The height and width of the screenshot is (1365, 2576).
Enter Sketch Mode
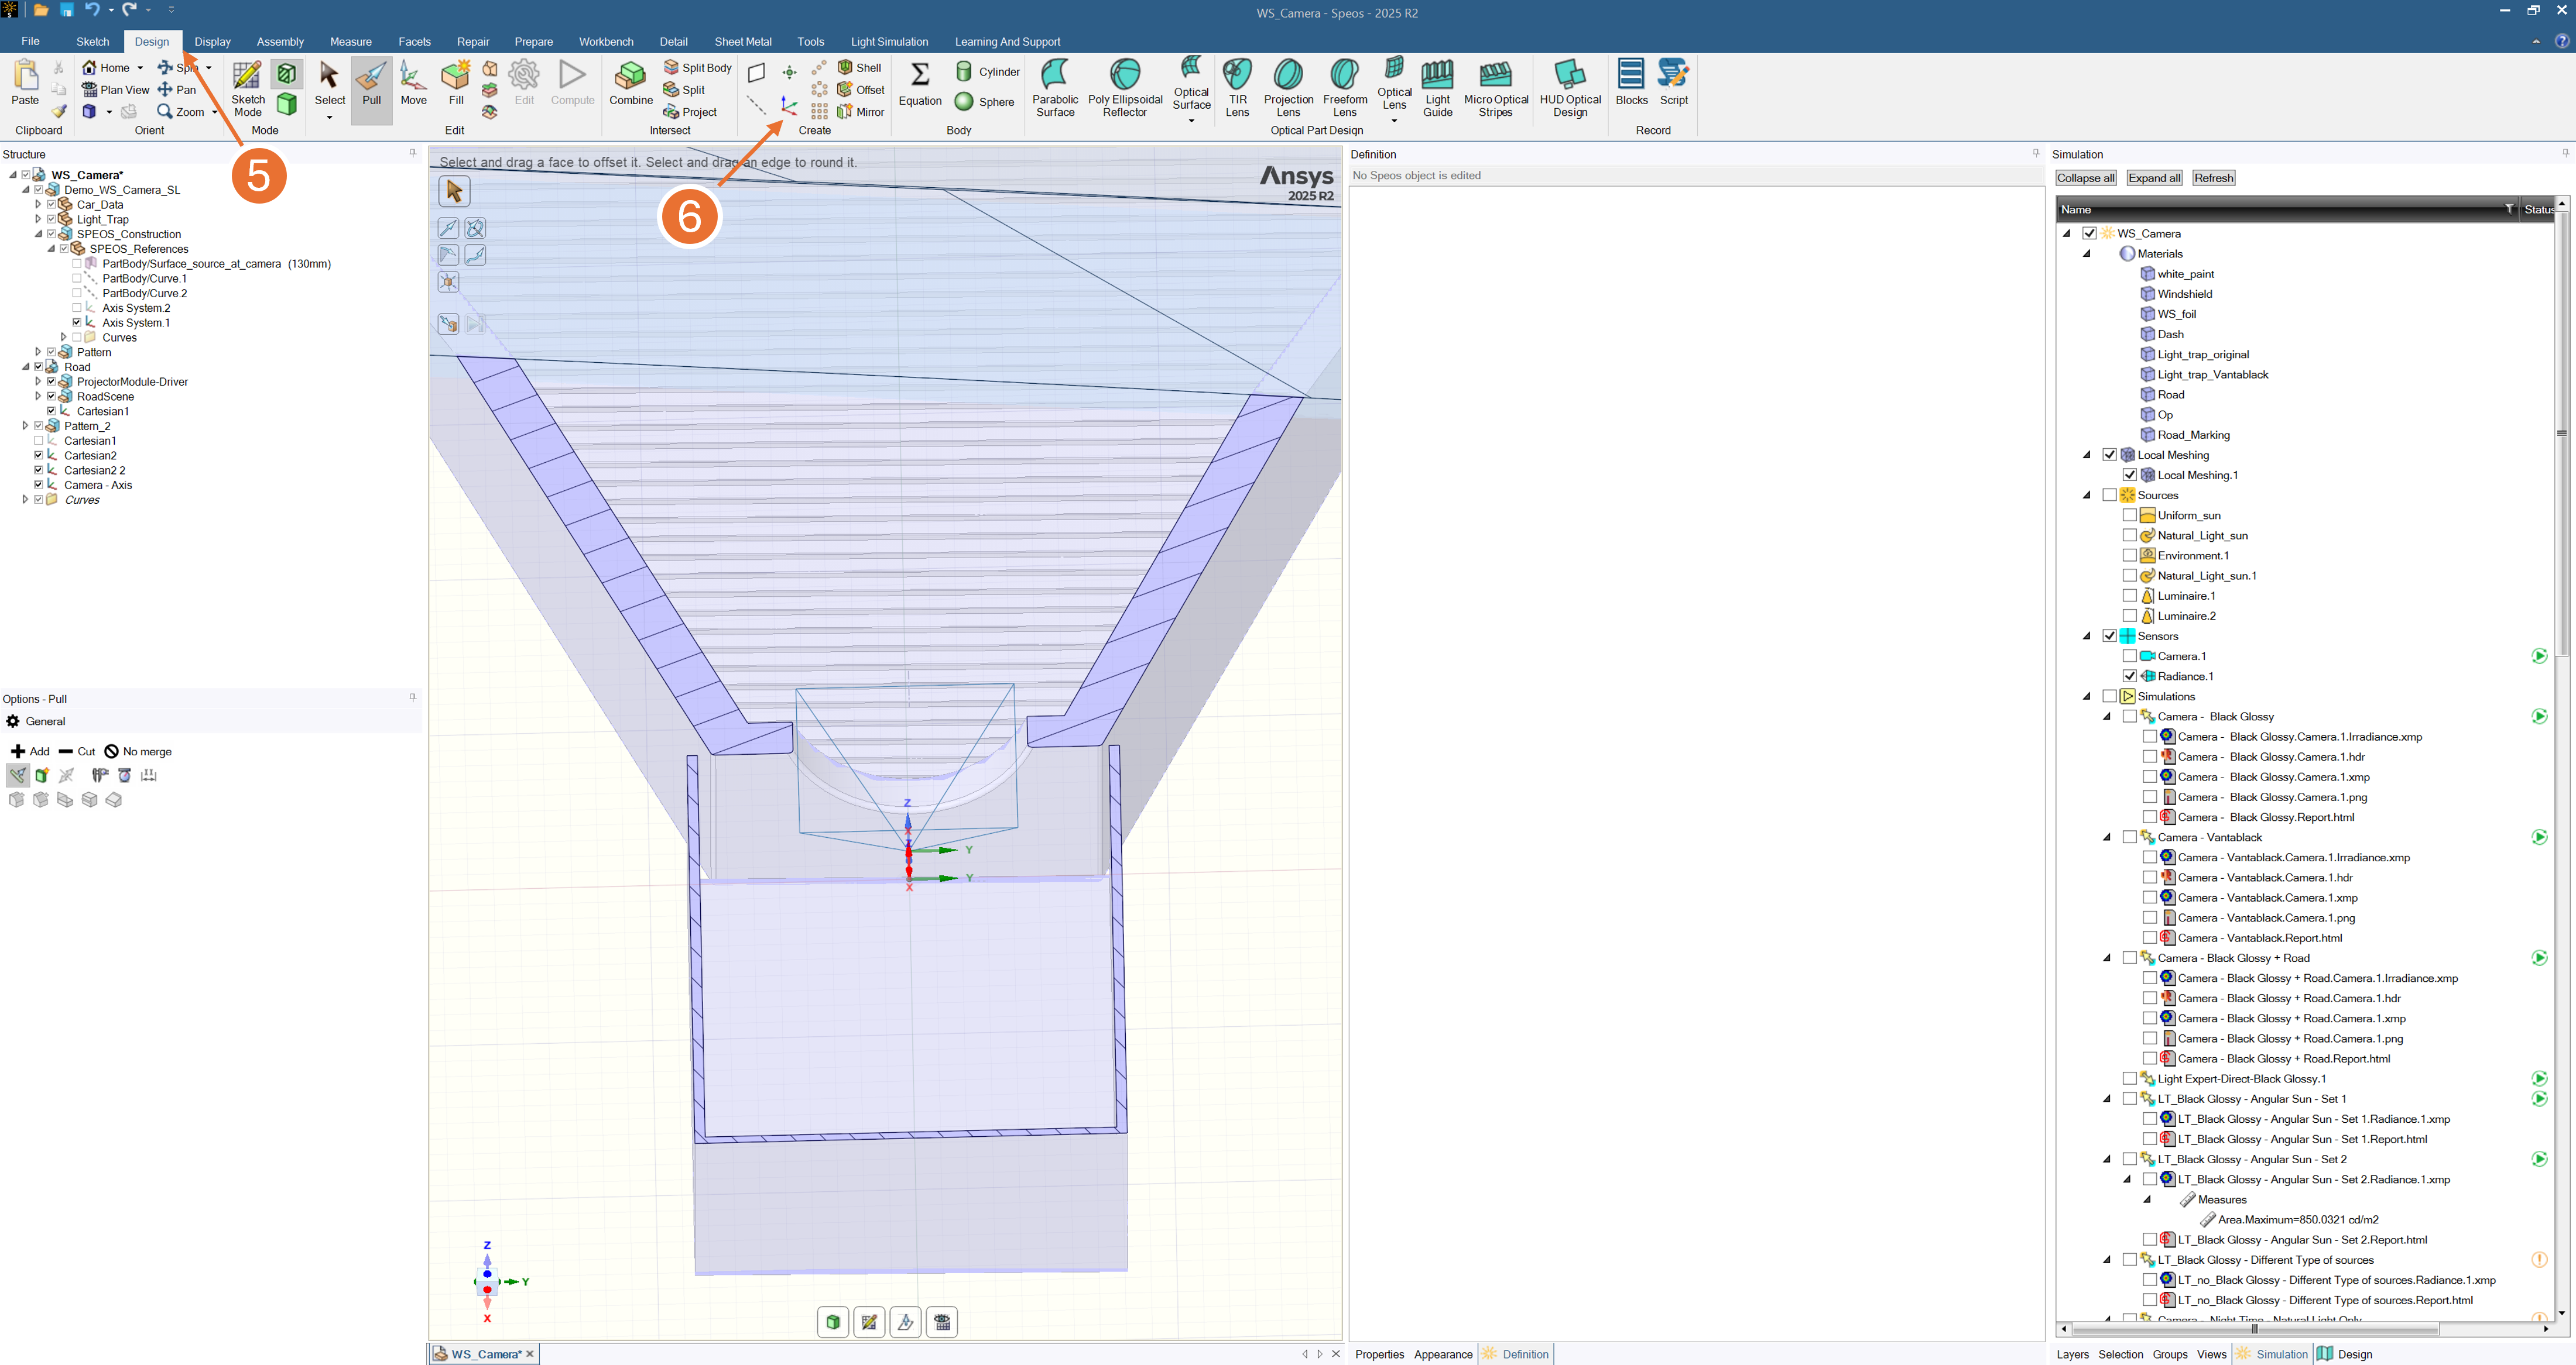[247, 89]
